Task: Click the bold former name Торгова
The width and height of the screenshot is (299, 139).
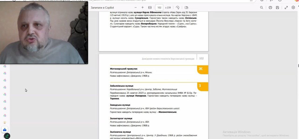Action: click(115, 99)
